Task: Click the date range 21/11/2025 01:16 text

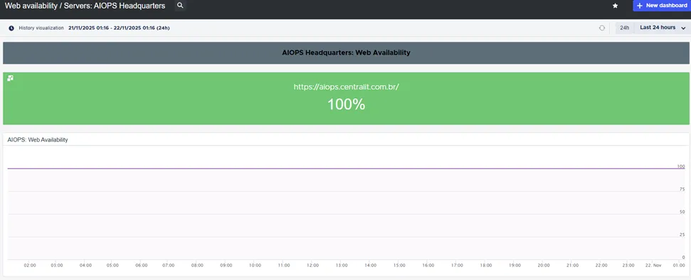Action: click(119, 28)
